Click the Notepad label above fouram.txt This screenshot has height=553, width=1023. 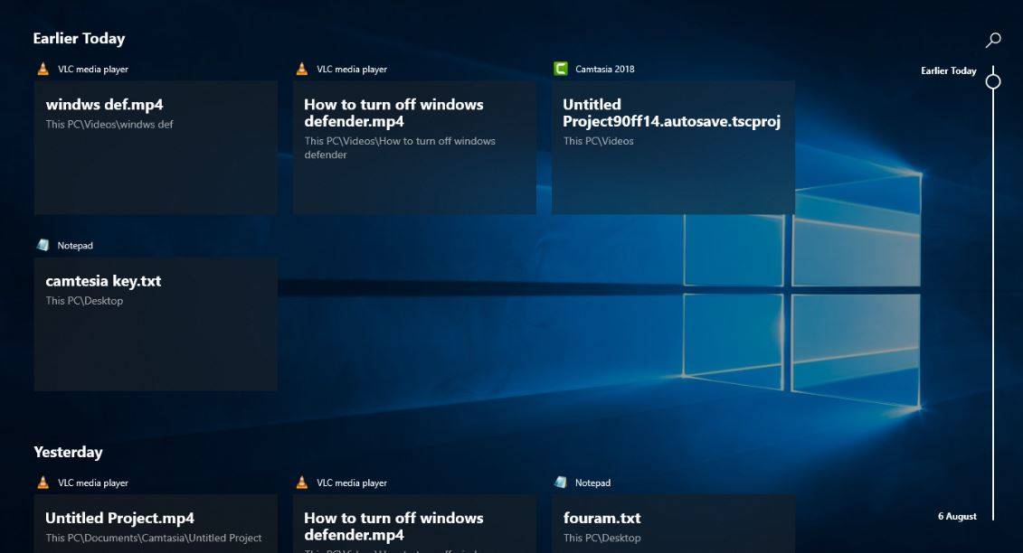point(592,483)
